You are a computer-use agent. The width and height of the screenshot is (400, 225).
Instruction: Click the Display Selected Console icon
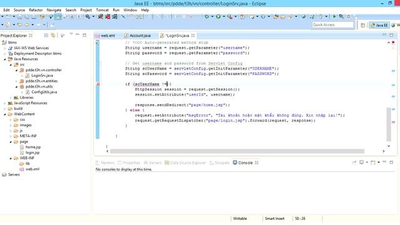pos(361,162)
